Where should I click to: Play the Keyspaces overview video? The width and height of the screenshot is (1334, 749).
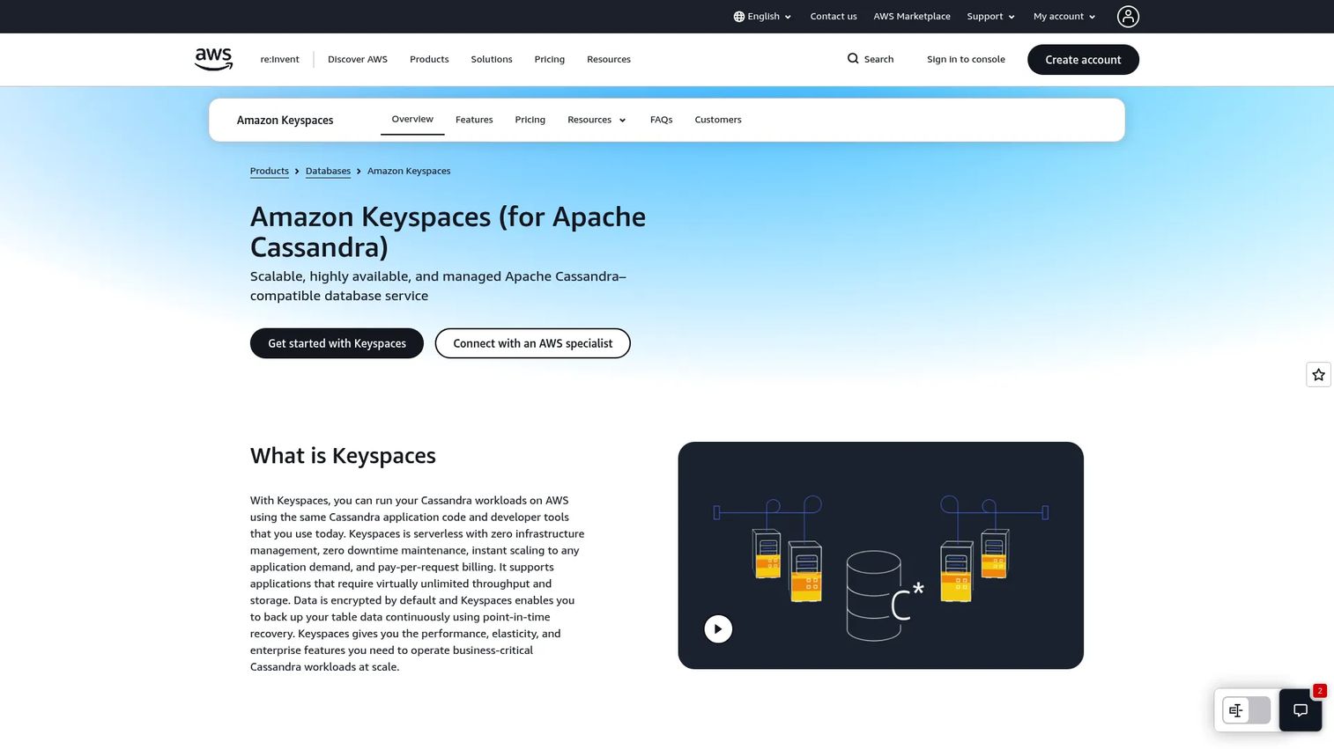coord(718,629)
